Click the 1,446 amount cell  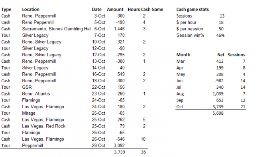119,29
